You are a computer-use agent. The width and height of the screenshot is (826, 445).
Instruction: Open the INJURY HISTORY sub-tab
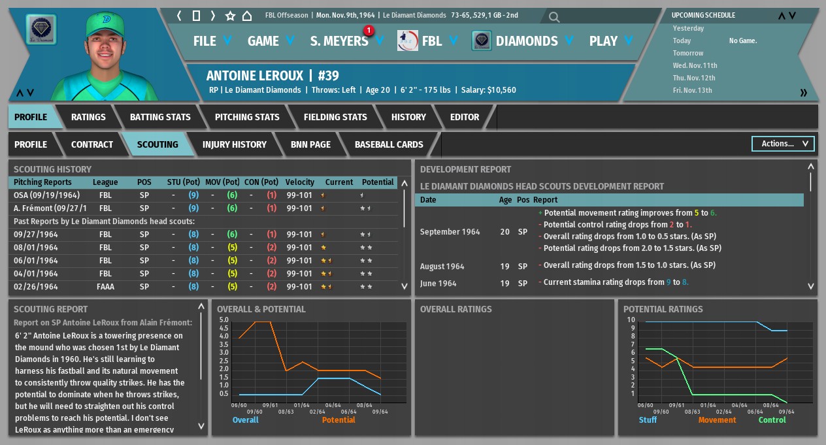pos(234,144)
